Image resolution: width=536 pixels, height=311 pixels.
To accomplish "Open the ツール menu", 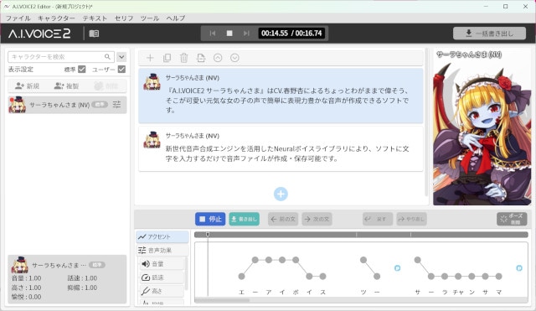I will [x=150, y=18].
